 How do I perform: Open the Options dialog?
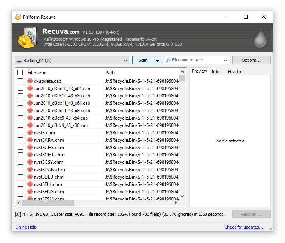(x=251, y=60)
